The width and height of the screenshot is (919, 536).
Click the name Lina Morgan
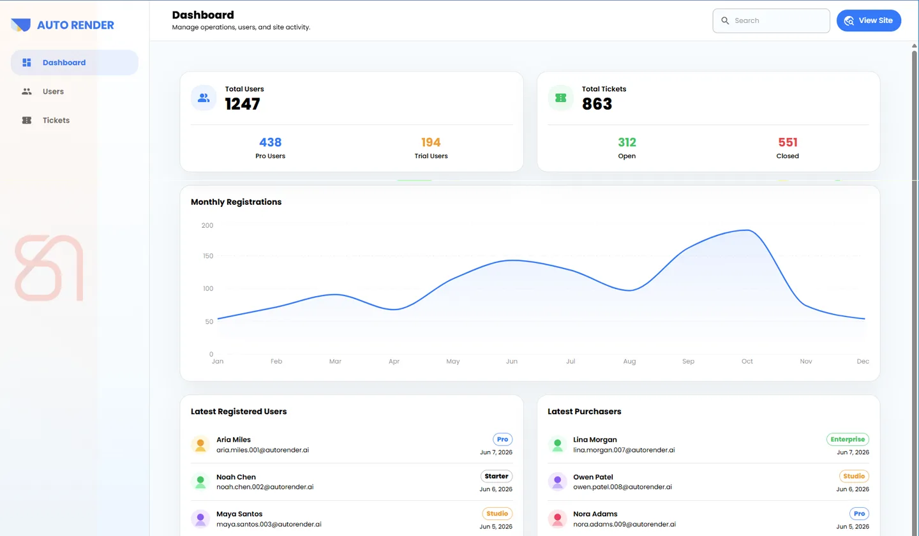[595, 440]
